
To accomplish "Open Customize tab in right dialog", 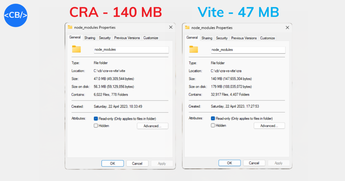I will pyautogui.click(x=267, y=38).
